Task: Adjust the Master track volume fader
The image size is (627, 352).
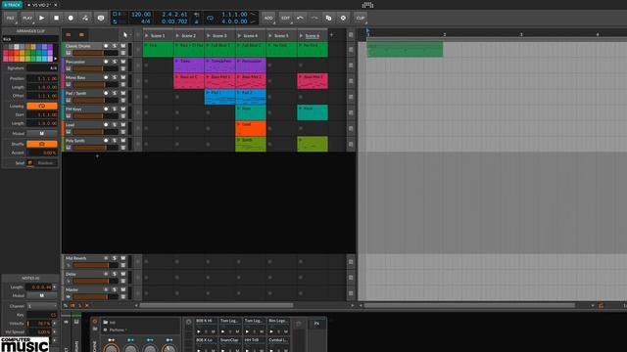Action: pos(95,297)
